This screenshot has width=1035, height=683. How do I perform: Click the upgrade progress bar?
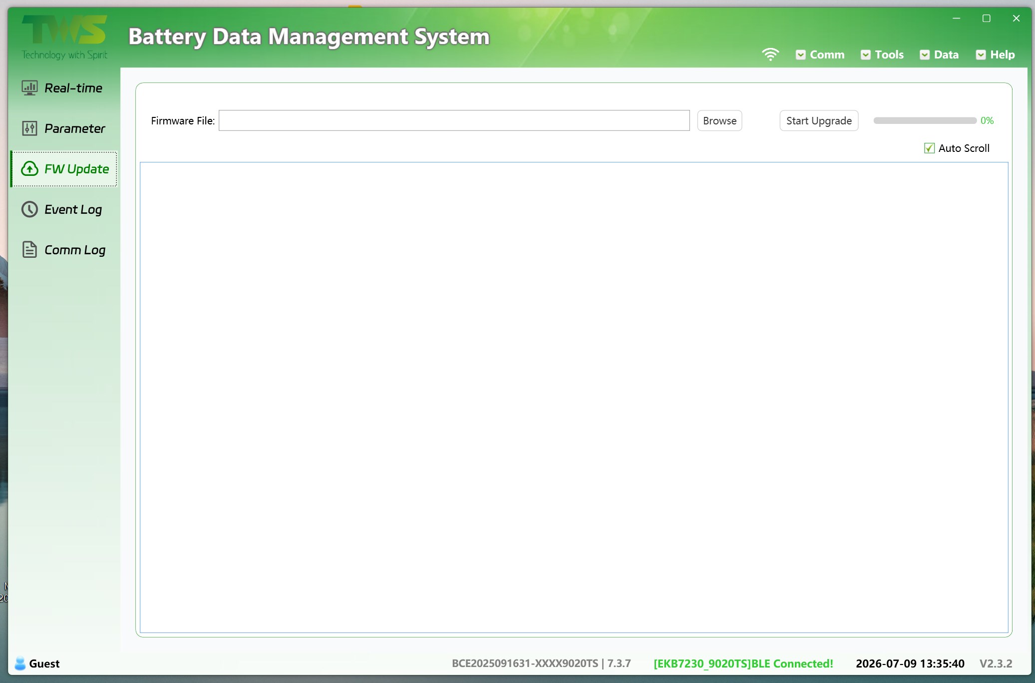pyautogui.click(x=925, y=120)
